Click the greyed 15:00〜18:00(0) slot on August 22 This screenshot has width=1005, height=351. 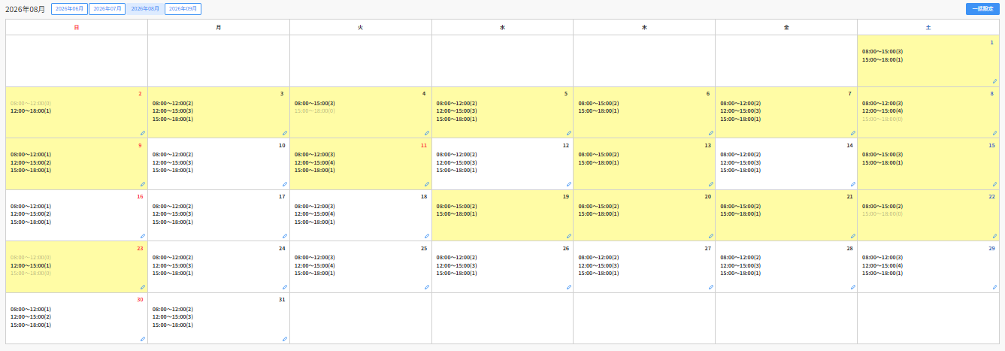882,214
